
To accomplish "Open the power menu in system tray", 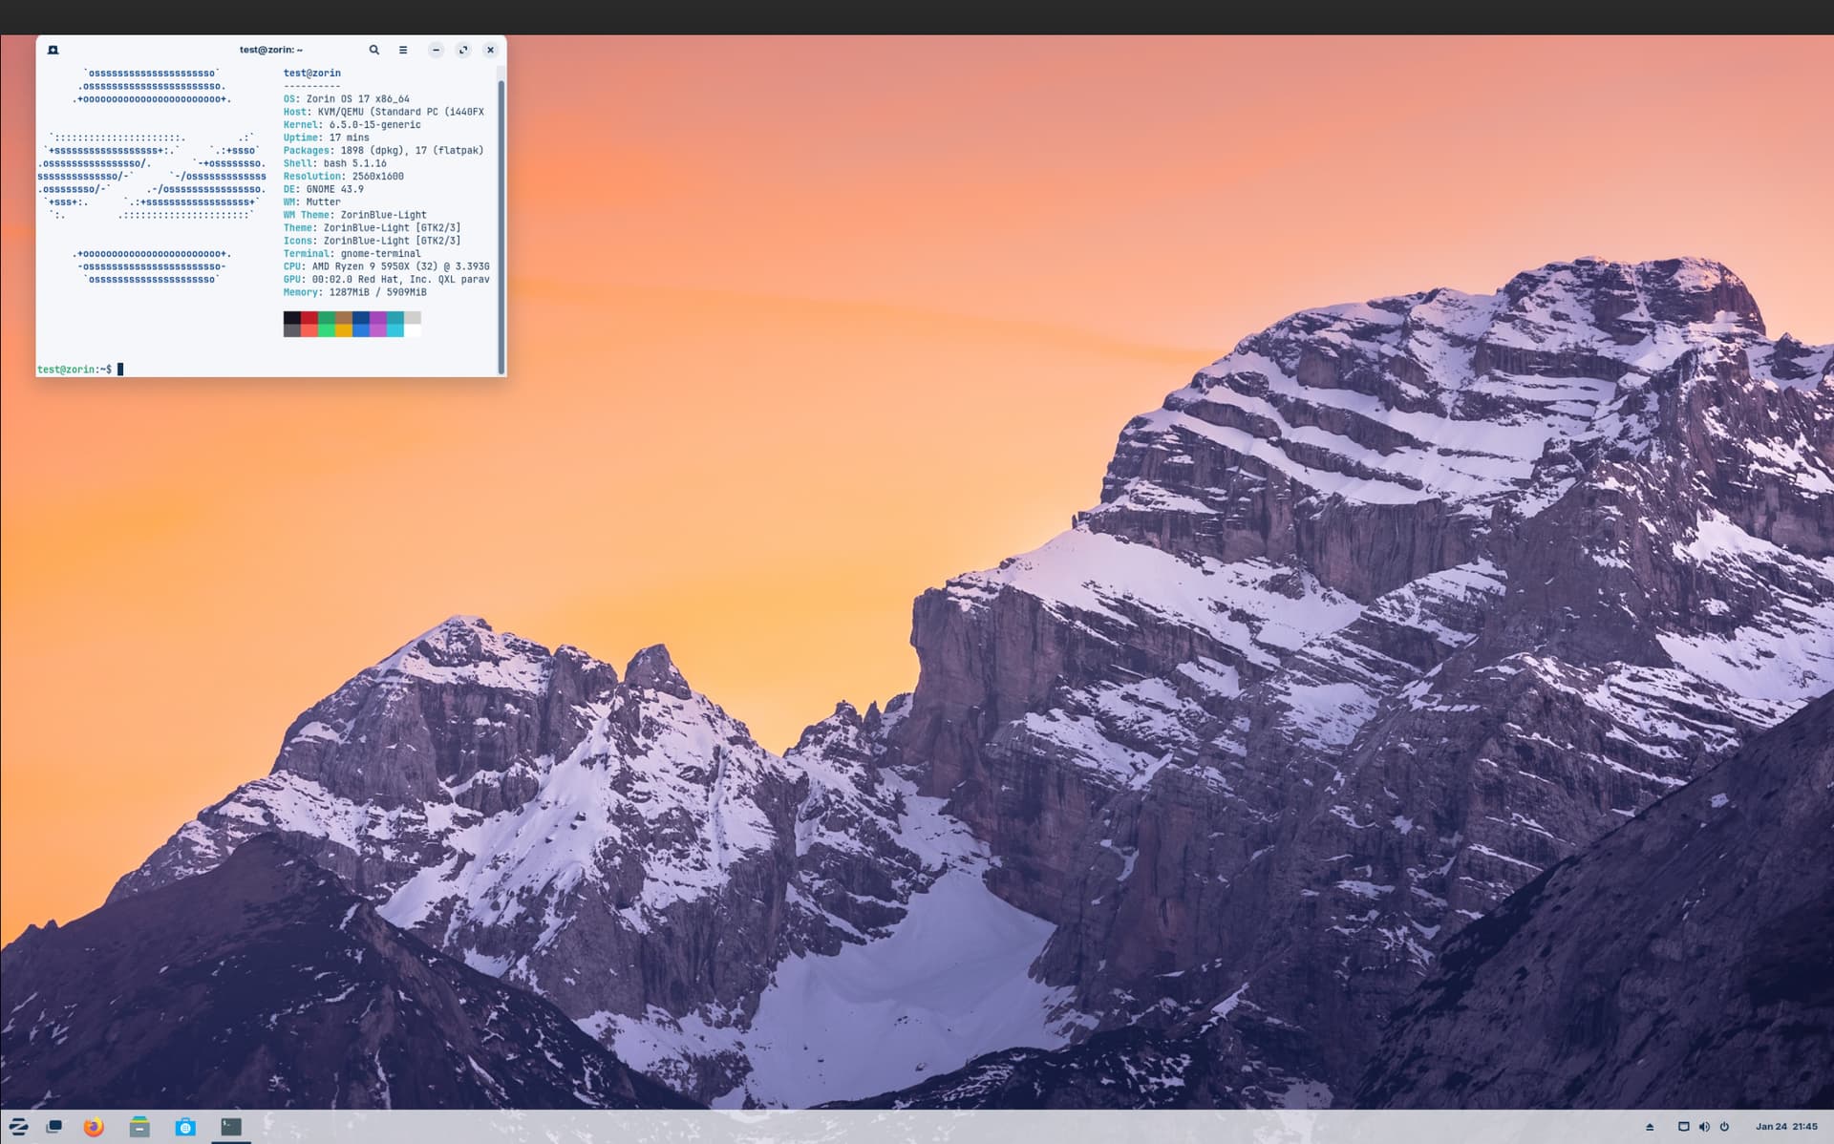I will (x=1724, y=1127).
